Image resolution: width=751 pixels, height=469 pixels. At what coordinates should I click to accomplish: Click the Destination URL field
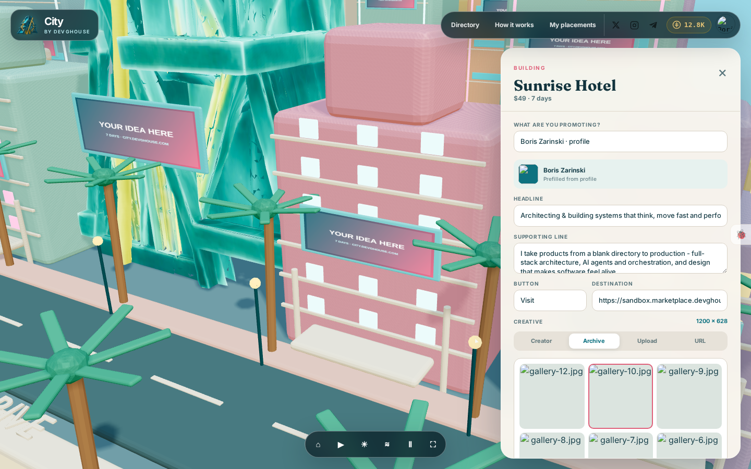660,301
